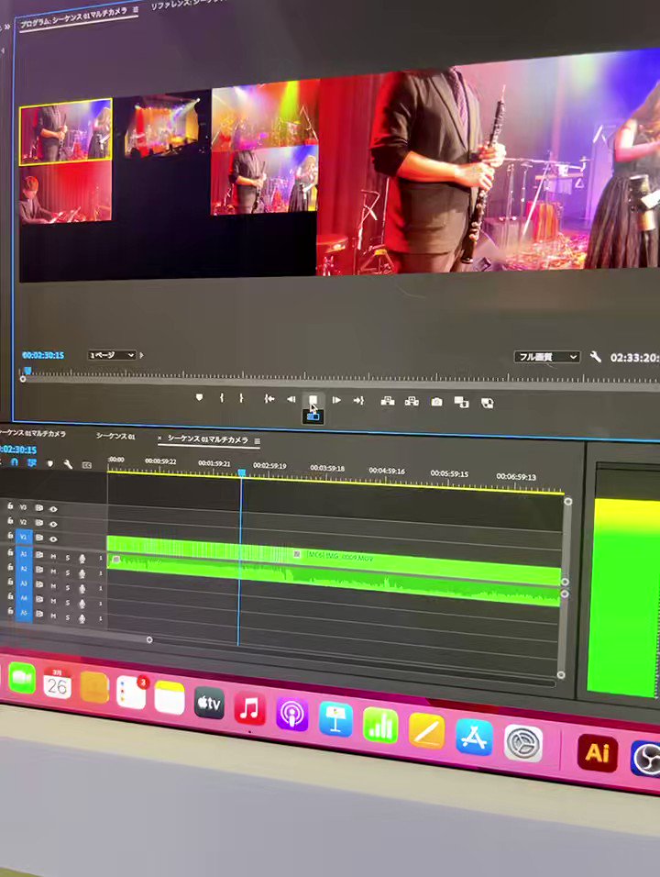
Task: Click the Mark Out button
Action: tap(241, 398)
